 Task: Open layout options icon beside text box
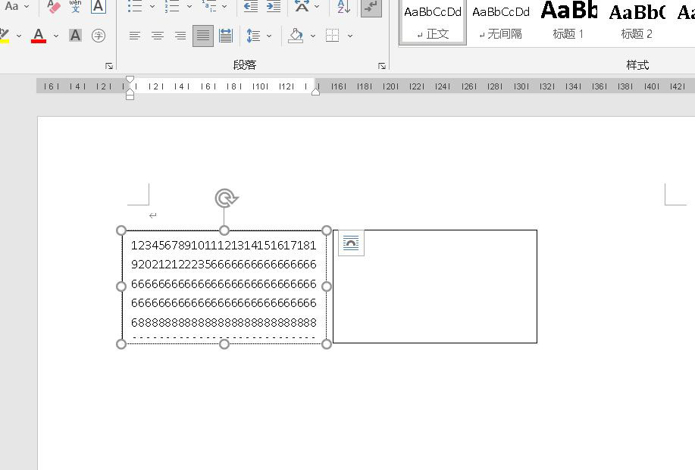tap(351, 243)
